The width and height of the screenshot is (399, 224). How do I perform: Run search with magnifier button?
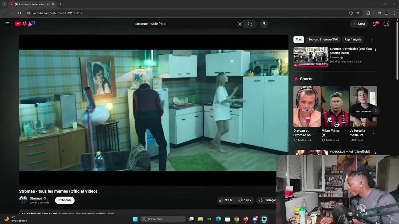250,24
